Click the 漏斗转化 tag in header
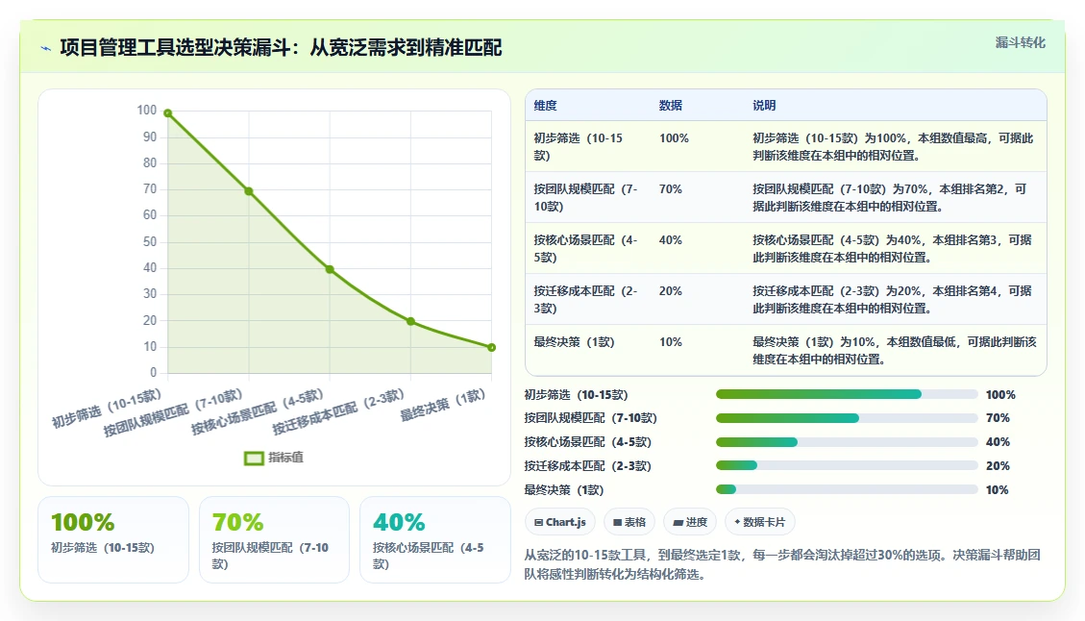Image resolution: width=1085 pixels, height=621 pixels. [1020, 43]
